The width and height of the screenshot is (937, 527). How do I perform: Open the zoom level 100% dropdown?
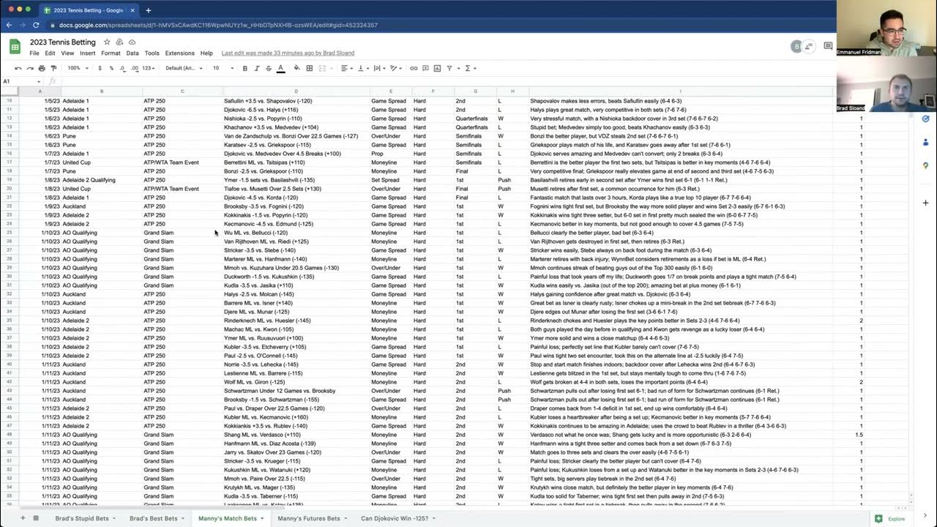coord(78,68)
